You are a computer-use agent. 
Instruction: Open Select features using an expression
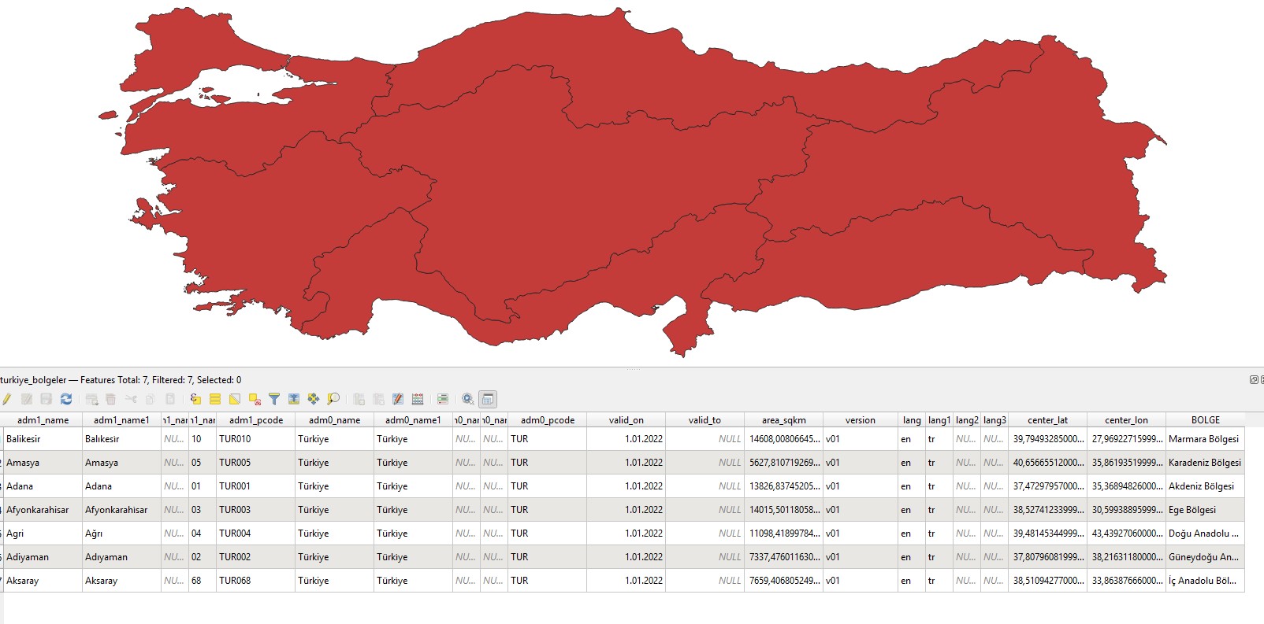pyautogui.click(x=195, y=399)
